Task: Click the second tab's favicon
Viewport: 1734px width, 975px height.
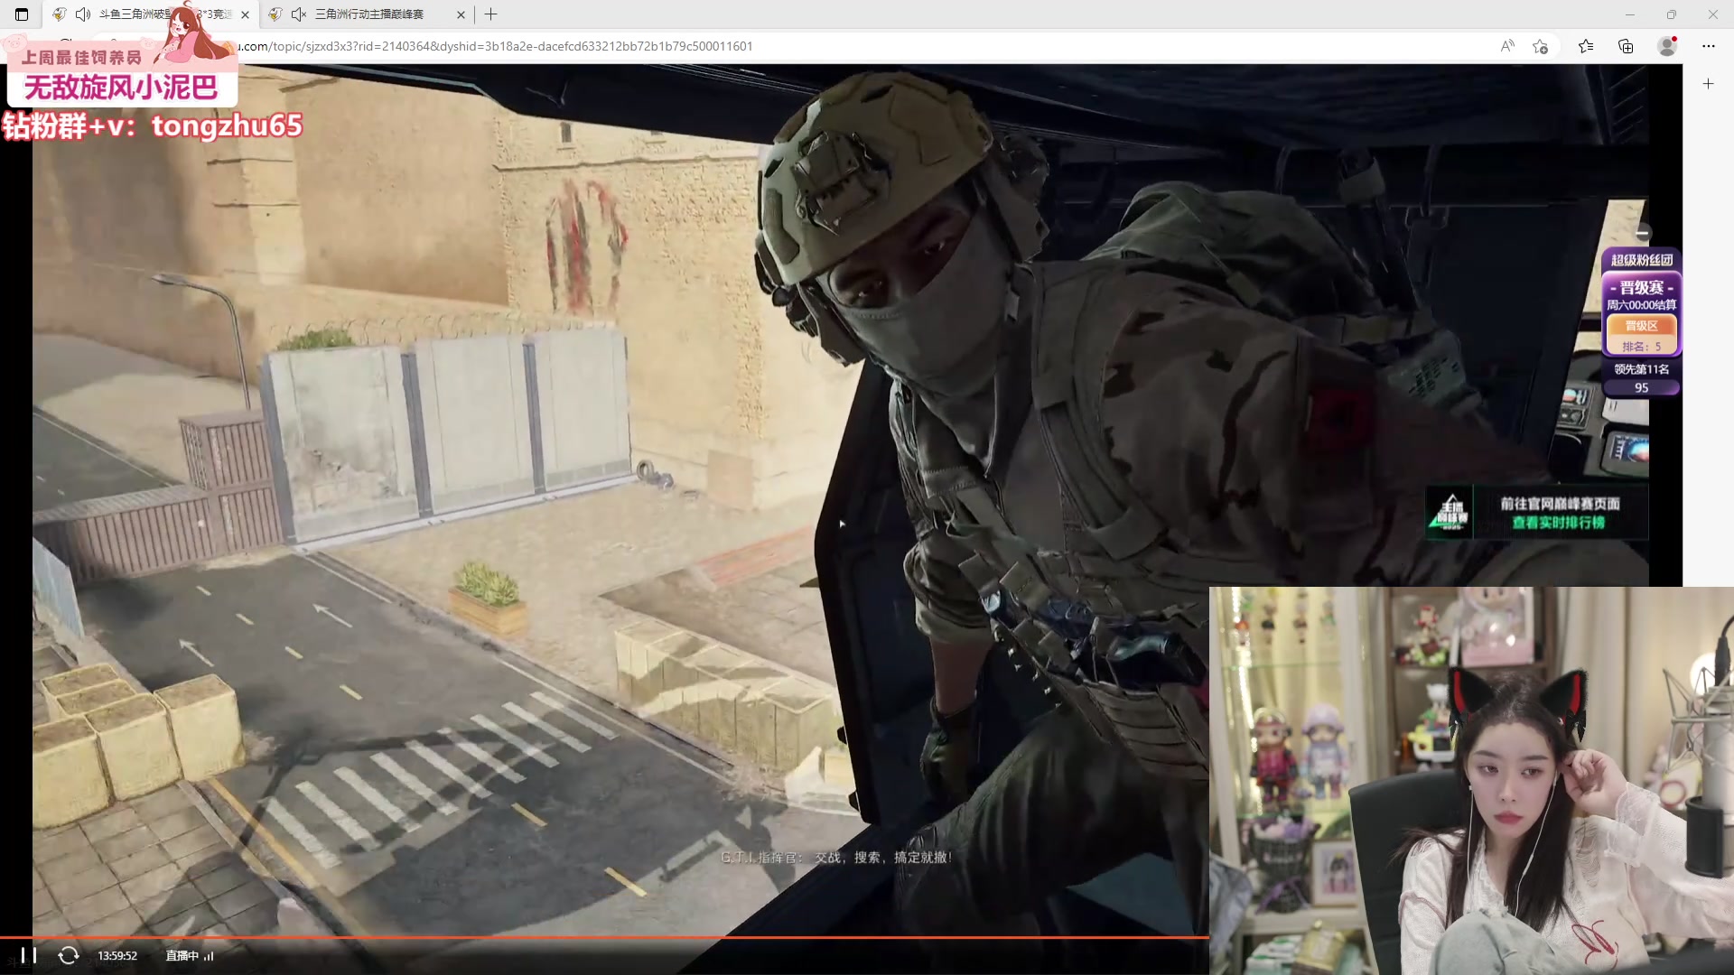Action: coord(275,14)
